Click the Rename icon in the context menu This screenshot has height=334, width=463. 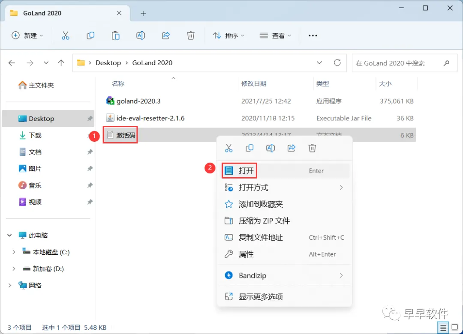[x=271, y=148]
